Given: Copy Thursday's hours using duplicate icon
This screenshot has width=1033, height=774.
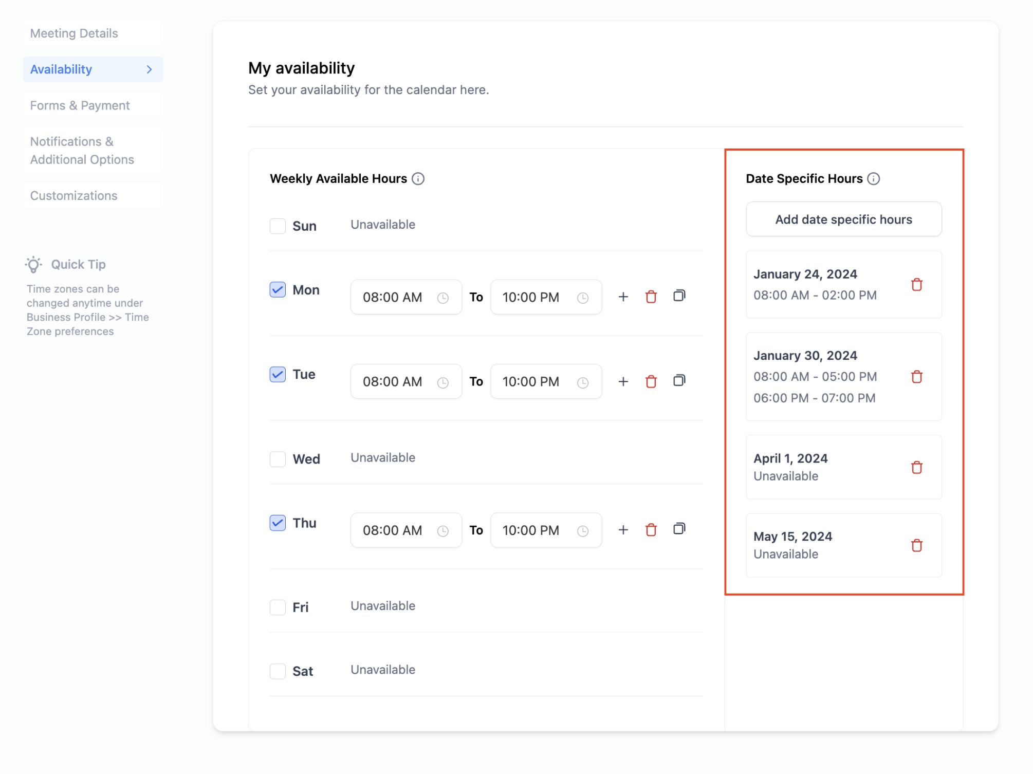Looking at the screenshot, I should 679,529.
